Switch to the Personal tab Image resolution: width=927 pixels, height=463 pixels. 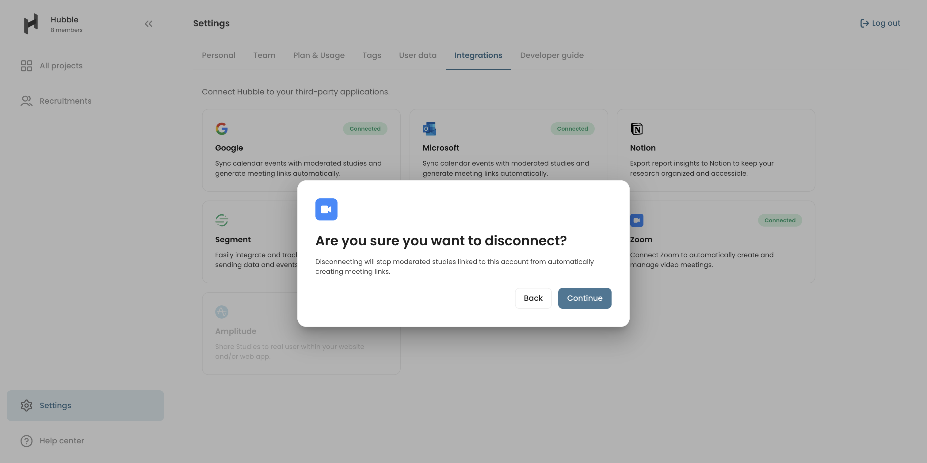pyautogui.click(x=219, y=55)
